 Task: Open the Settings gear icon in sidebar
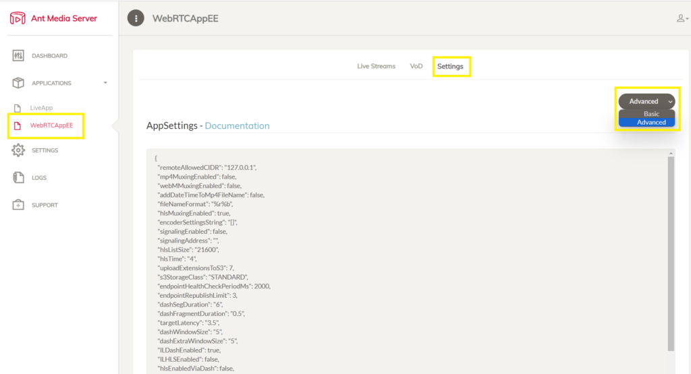pos(18,150)
